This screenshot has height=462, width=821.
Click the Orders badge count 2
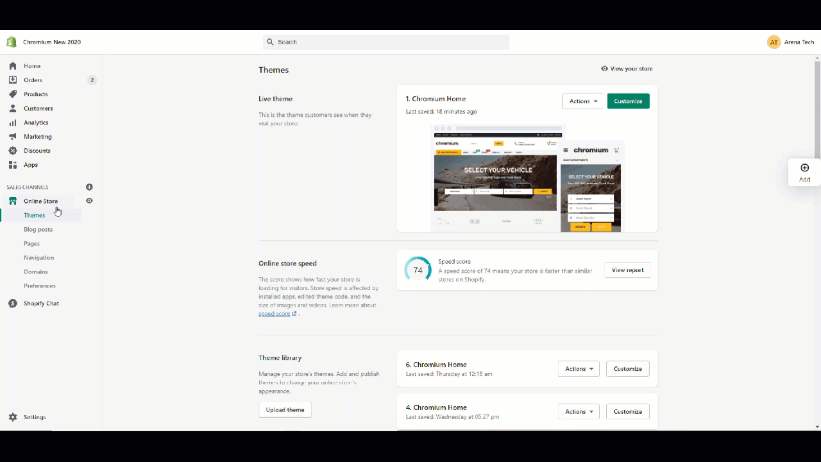[x=92, y=80]
